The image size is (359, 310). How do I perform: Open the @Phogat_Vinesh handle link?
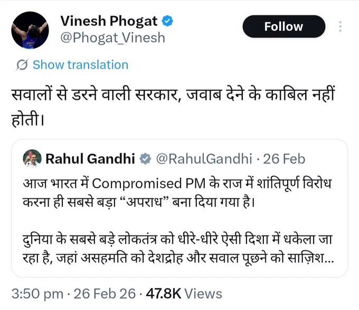(x=112, y=38)
